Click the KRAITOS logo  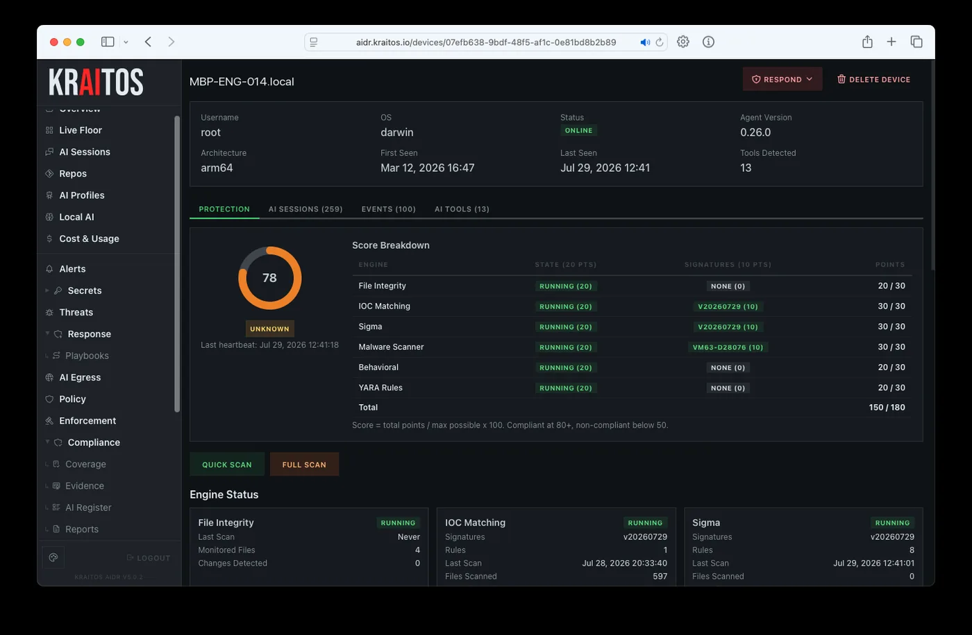click(x=96, y=82)
